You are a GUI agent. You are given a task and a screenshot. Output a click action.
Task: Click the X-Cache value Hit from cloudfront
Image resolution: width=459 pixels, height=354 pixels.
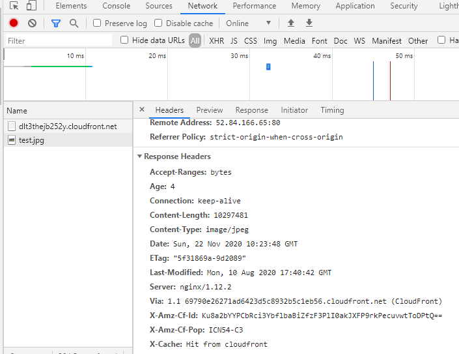[x=227, y=344]
